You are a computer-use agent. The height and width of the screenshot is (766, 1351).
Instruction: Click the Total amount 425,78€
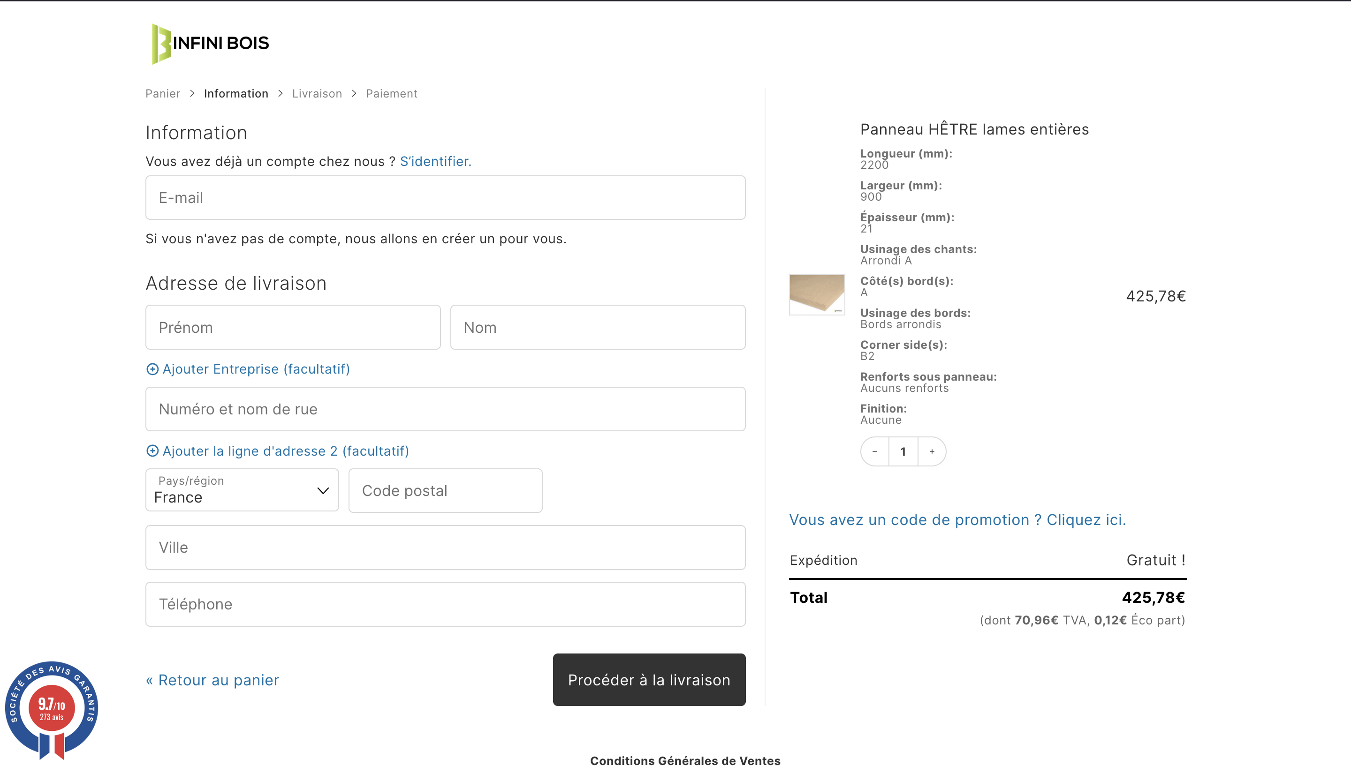tap(1154, 598)
